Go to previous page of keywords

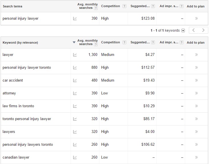[193, 30]
